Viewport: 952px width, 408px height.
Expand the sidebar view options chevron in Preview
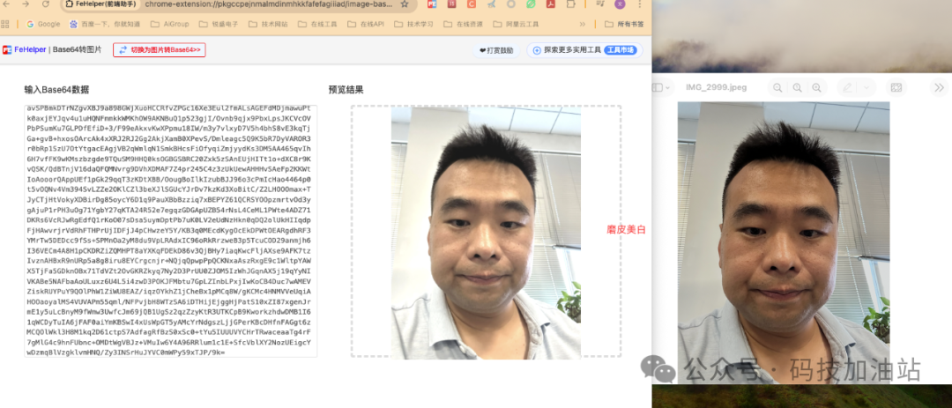[x=668, y=87]
